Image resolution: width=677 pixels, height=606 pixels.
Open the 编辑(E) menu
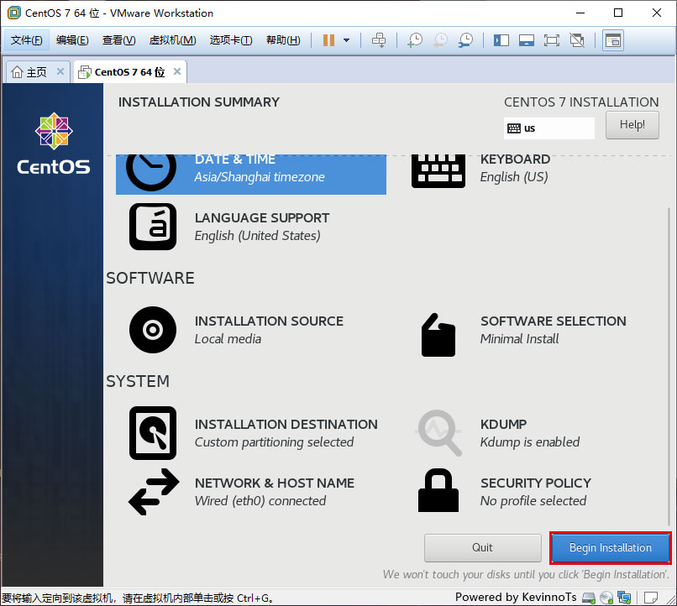tap(72, 40)
